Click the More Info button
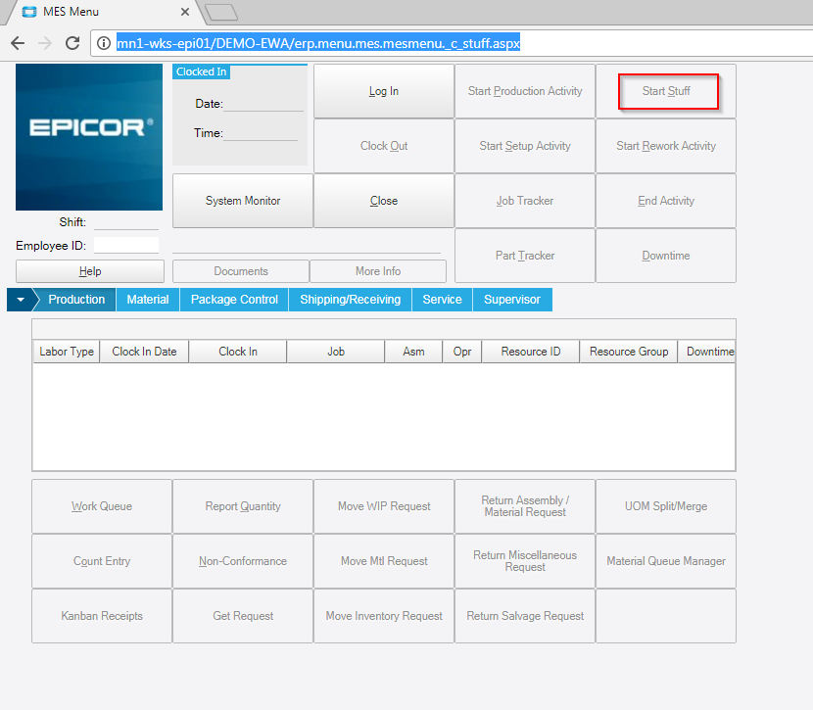Image resolution: width=813 pixels, height=710 pixels. [x=378, y=271]
